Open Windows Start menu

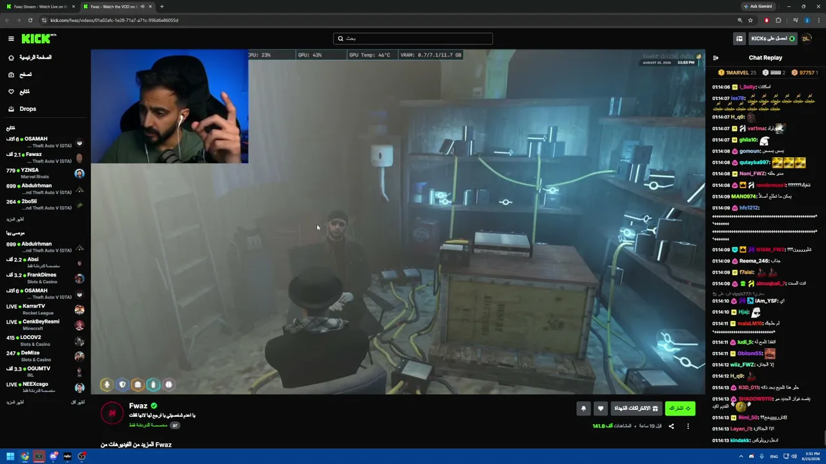pos(10,456)
